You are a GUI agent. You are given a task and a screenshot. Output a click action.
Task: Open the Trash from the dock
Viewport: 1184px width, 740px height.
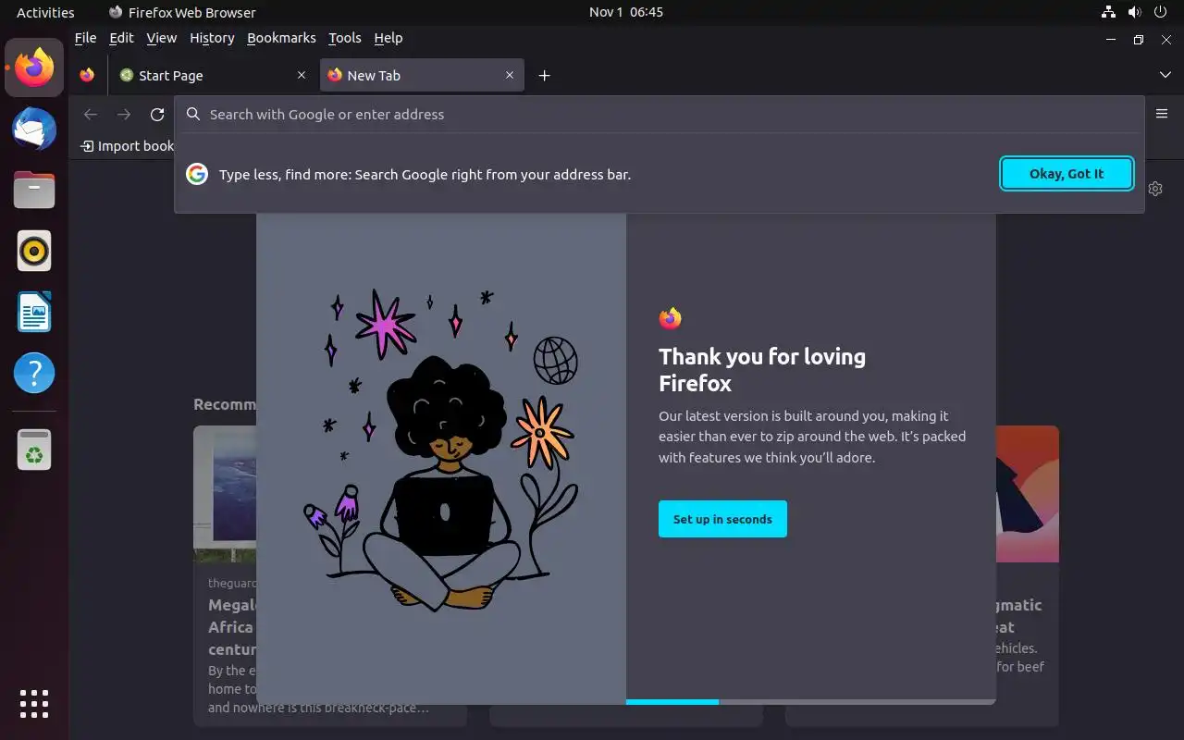tap(34, 450)
